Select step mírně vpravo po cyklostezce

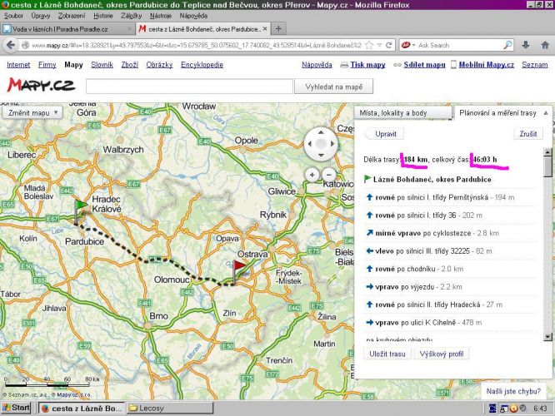coord(450,233)
